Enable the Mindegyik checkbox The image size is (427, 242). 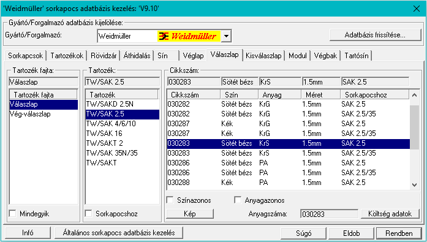12,213
